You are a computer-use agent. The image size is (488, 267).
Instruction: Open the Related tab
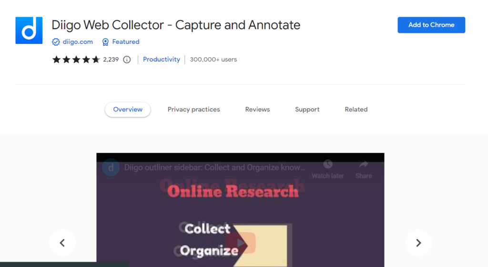[356, 110]
